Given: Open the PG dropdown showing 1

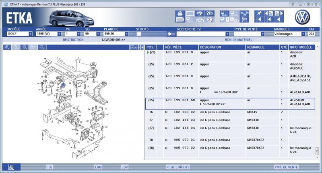Looking at the screenshot, I should (x=73, y=34).
